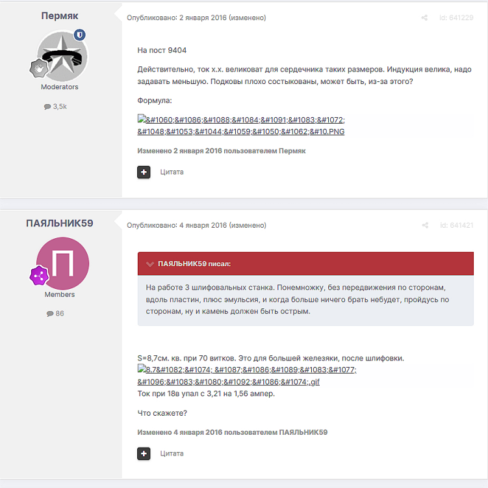488x488 pixels.
Task: Click Цитата to quote Пермяк's post
Action: pos(172,172)
